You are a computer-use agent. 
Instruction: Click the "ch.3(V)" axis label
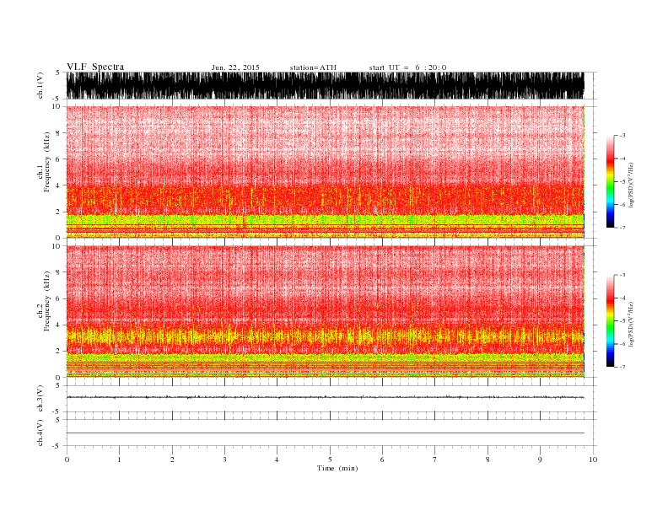(40, 398)
